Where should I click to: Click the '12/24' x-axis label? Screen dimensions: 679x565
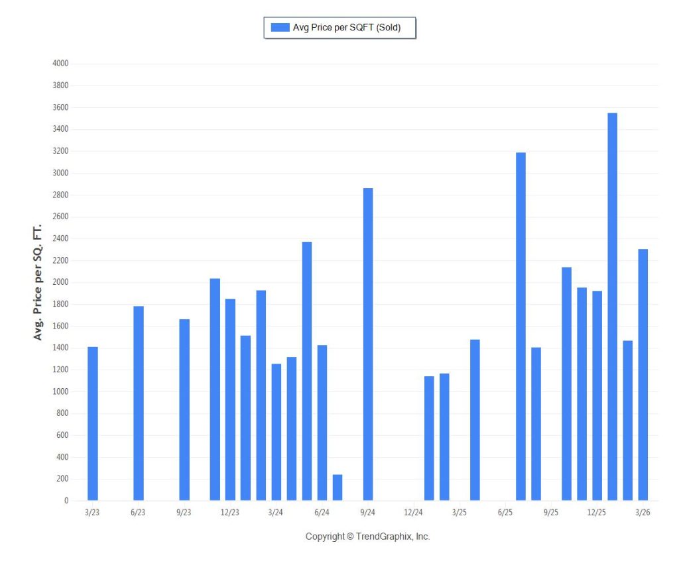coord(413,512)
